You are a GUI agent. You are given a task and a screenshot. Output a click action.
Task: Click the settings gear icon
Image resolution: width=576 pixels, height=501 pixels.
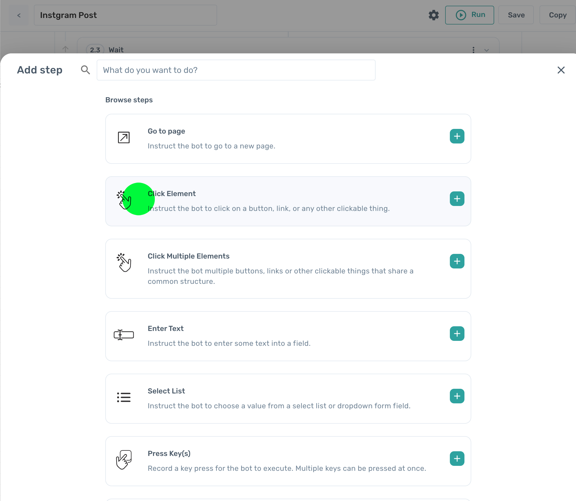pyautogui.click(x=433, y=15)
